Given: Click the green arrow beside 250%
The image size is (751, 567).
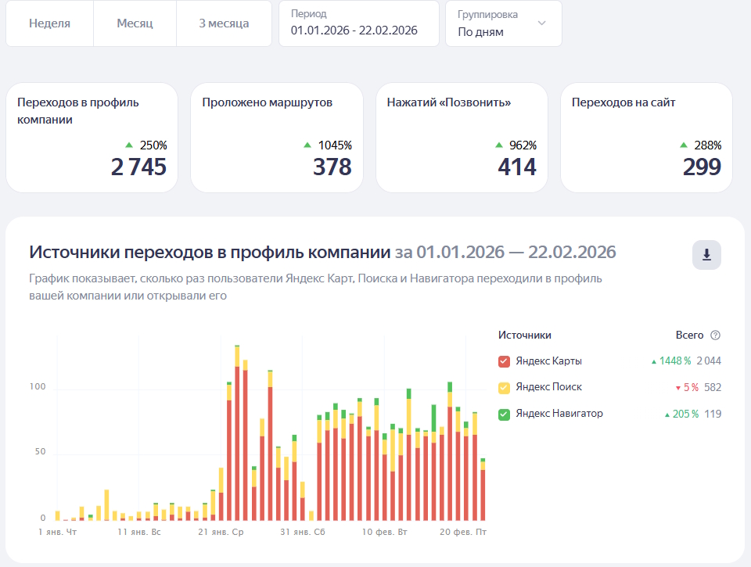Looking at the screenshot, I should [x=129, y=145].
